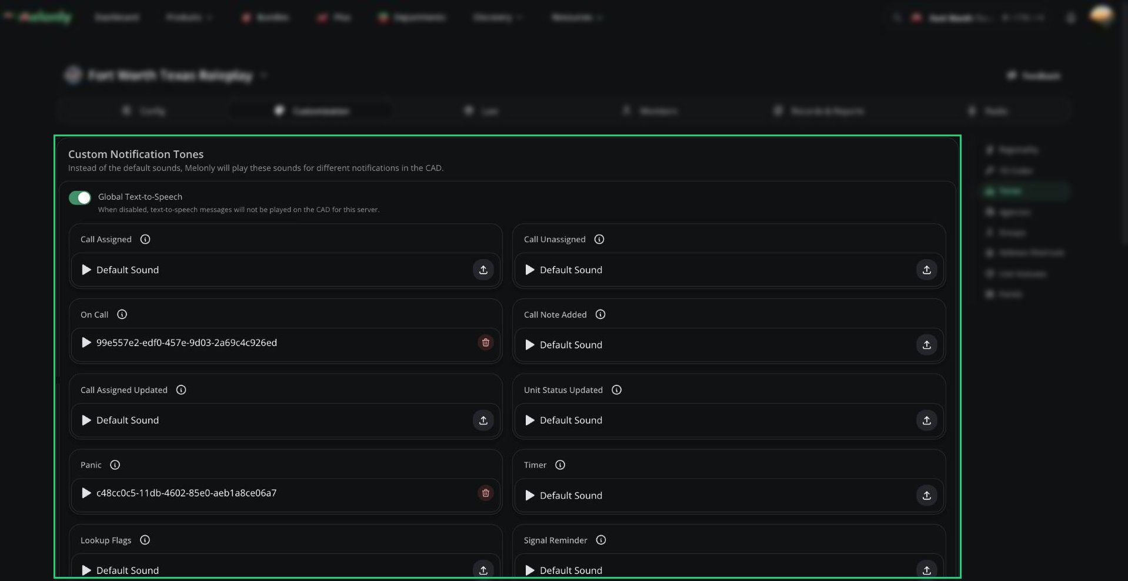Screen dimensions: 1128x581
Task: Play the Timer default sound
Action: [x=530, y=495]
